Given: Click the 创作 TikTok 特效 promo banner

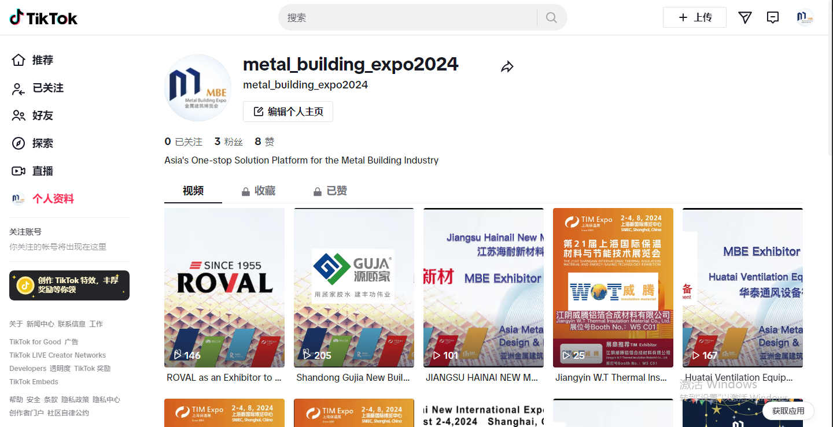Looking at the screenshot, I should tap(69, 285).
